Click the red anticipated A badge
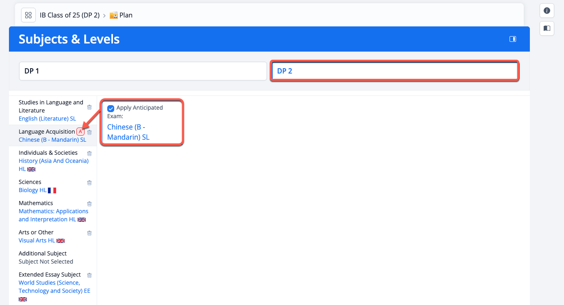 point(80,132)
